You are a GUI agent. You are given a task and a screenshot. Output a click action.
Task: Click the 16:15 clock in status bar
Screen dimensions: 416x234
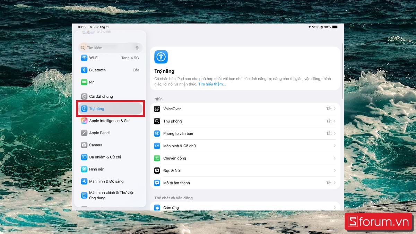(81, 27)
